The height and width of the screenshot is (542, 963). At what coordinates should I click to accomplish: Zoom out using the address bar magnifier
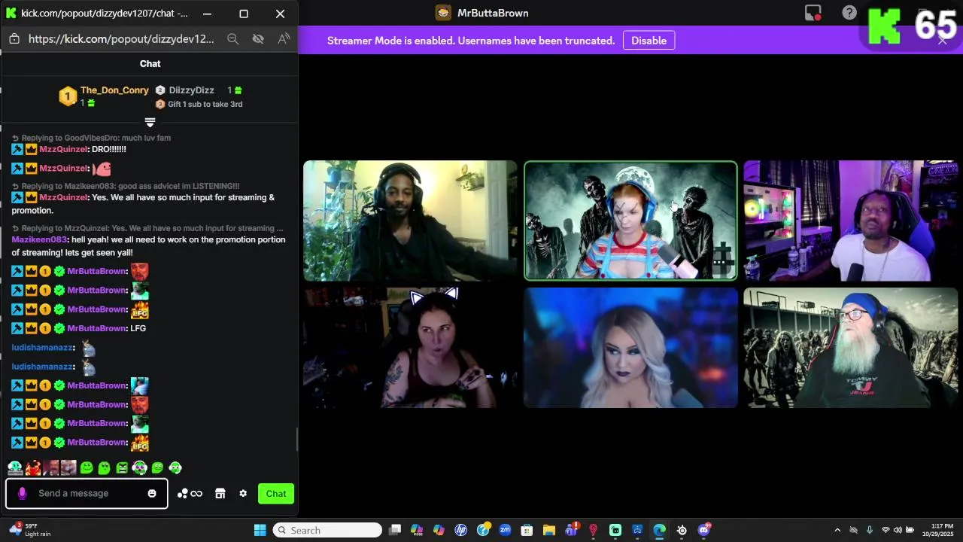click(232, 39)
